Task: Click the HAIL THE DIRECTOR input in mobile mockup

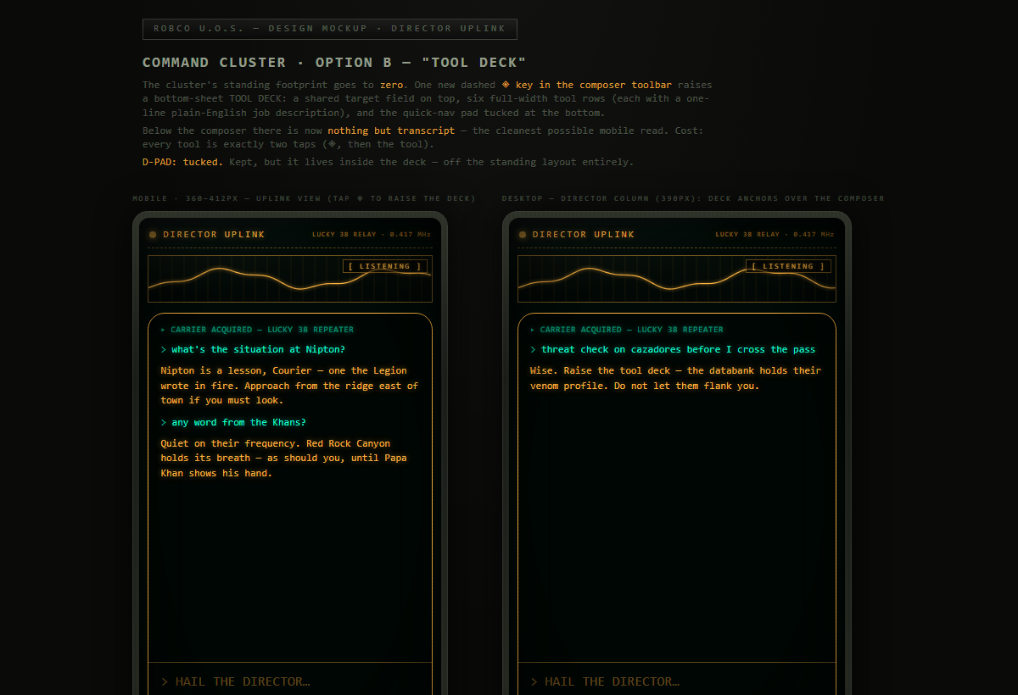Action: [290, 681]
